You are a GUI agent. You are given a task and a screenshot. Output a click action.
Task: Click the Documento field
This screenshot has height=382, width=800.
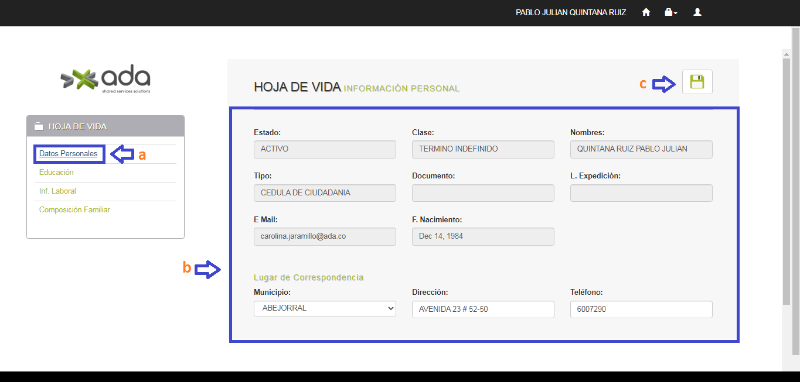(483, 193)
